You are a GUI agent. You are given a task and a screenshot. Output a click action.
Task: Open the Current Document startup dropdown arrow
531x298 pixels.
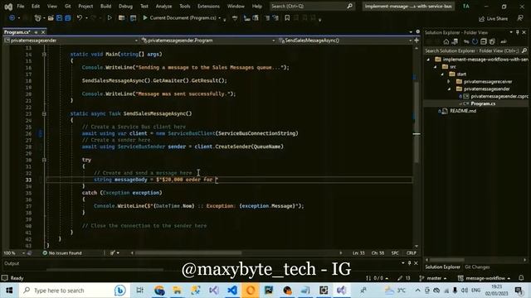(x=220, y=18)
